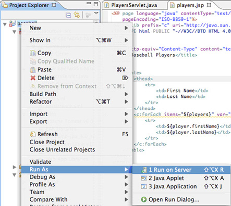The height and width of the screenshot is (206, 231).
Task: Click the Paste clipboard icon
Action: point(33,70)
